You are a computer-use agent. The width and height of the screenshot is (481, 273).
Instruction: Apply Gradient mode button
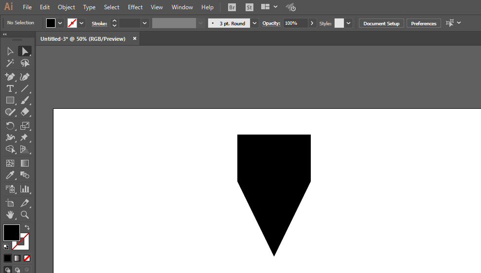17,258
